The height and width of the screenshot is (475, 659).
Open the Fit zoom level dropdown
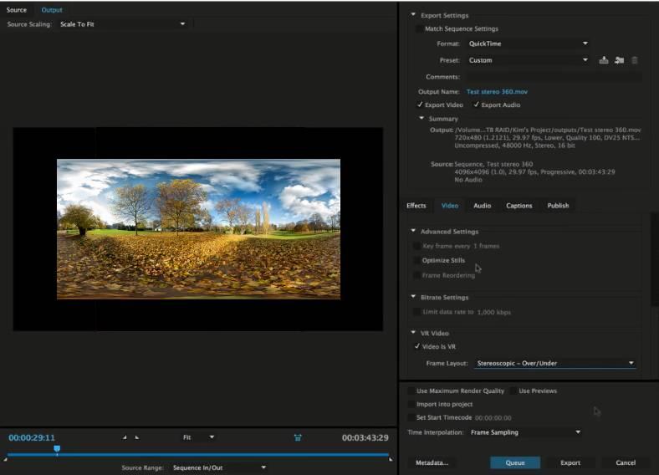pyautogui.click(x=198, y=437)
